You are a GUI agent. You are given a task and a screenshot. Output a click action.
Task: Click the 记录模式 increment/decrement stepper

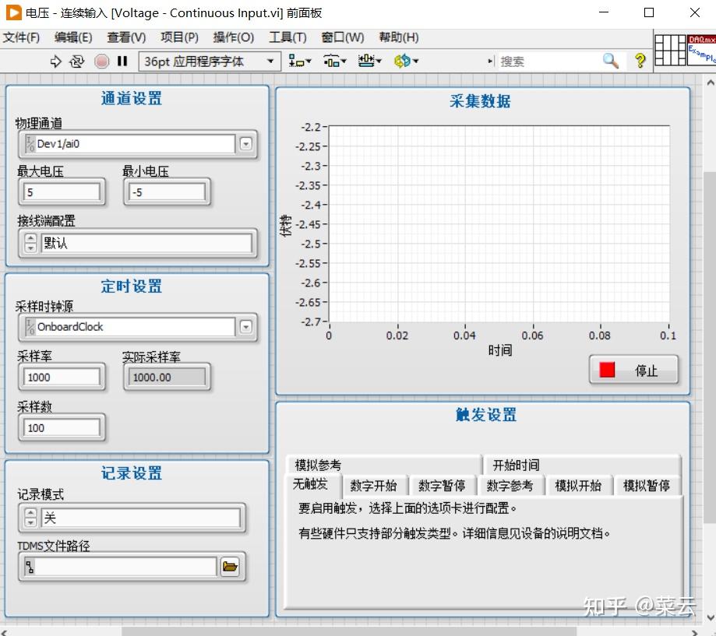[x=30, y=518]
